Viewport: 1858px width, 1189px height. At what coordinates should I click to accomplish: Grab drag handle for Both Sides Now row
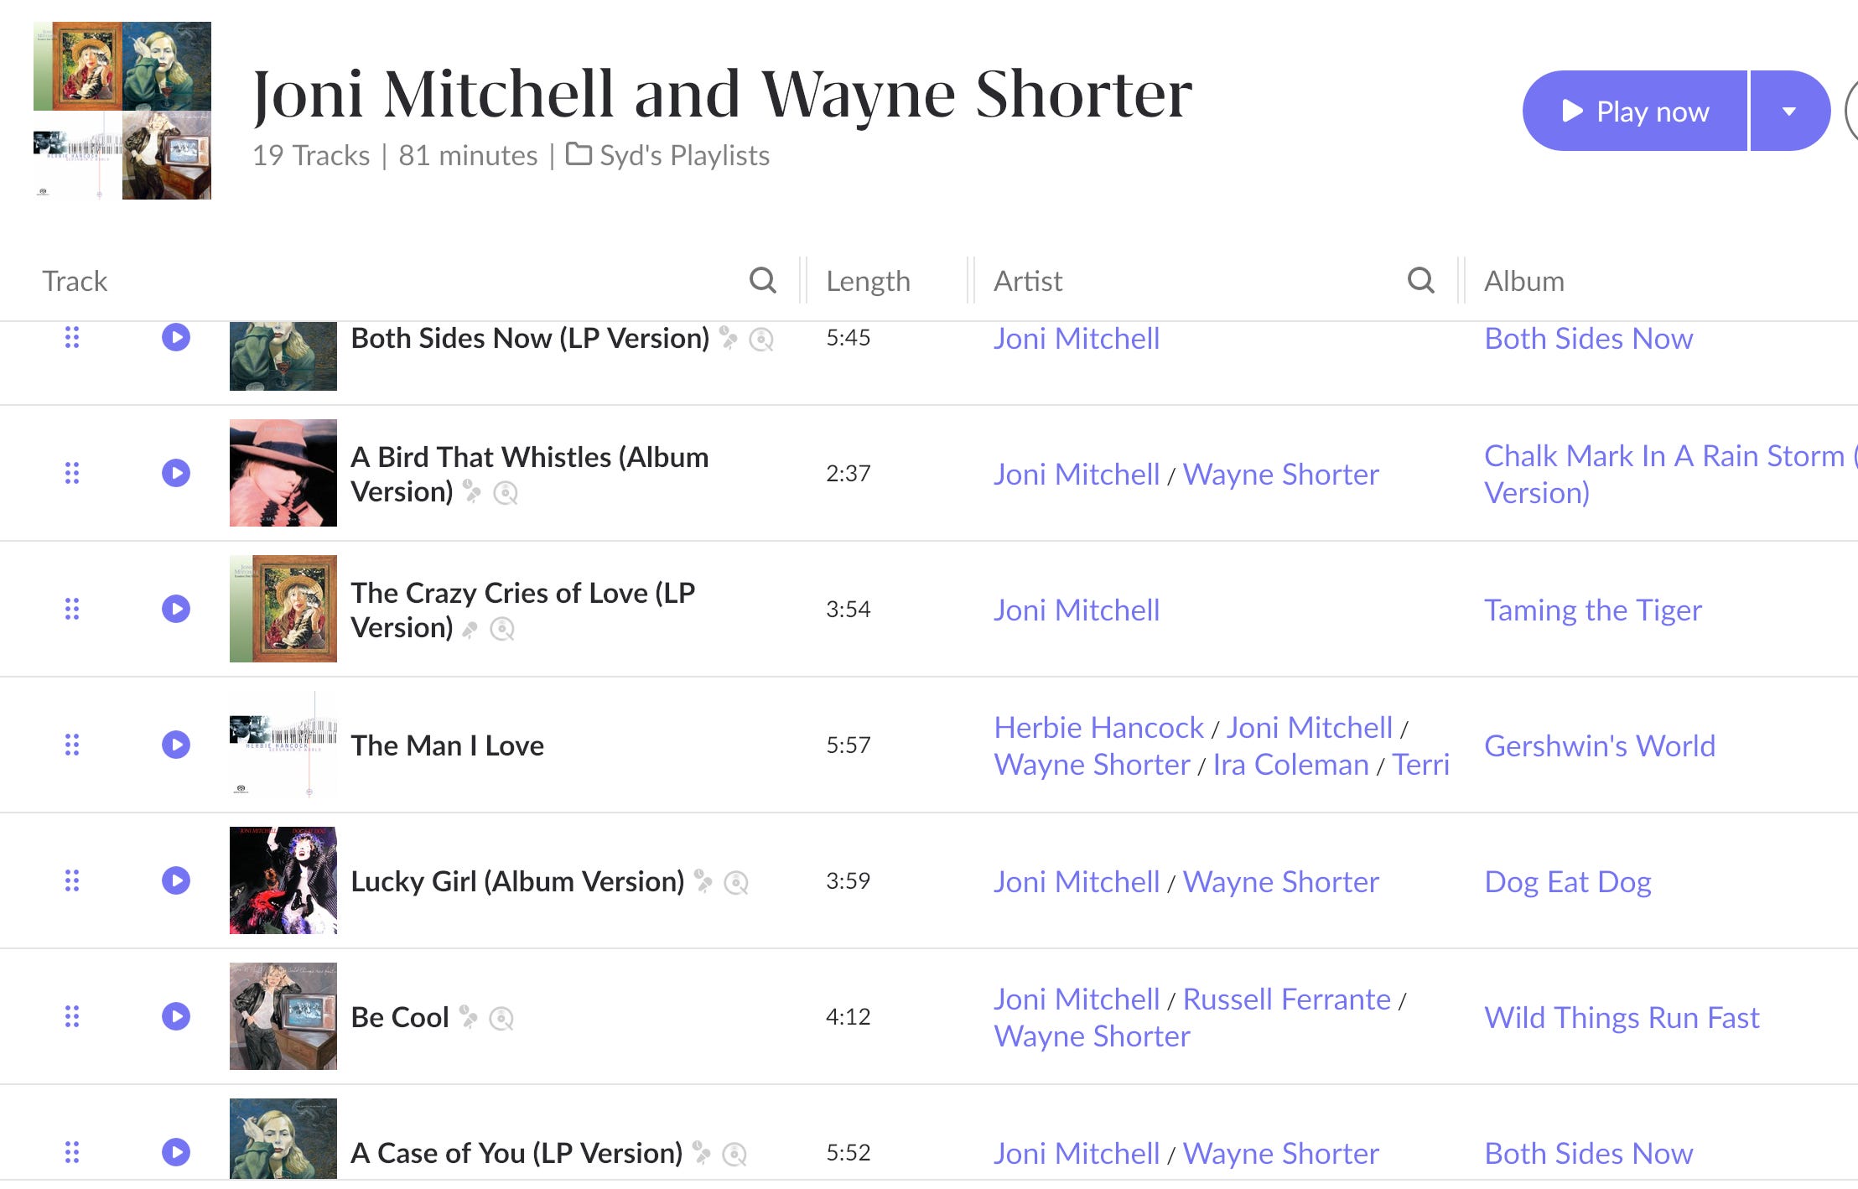tap(72, 337)
